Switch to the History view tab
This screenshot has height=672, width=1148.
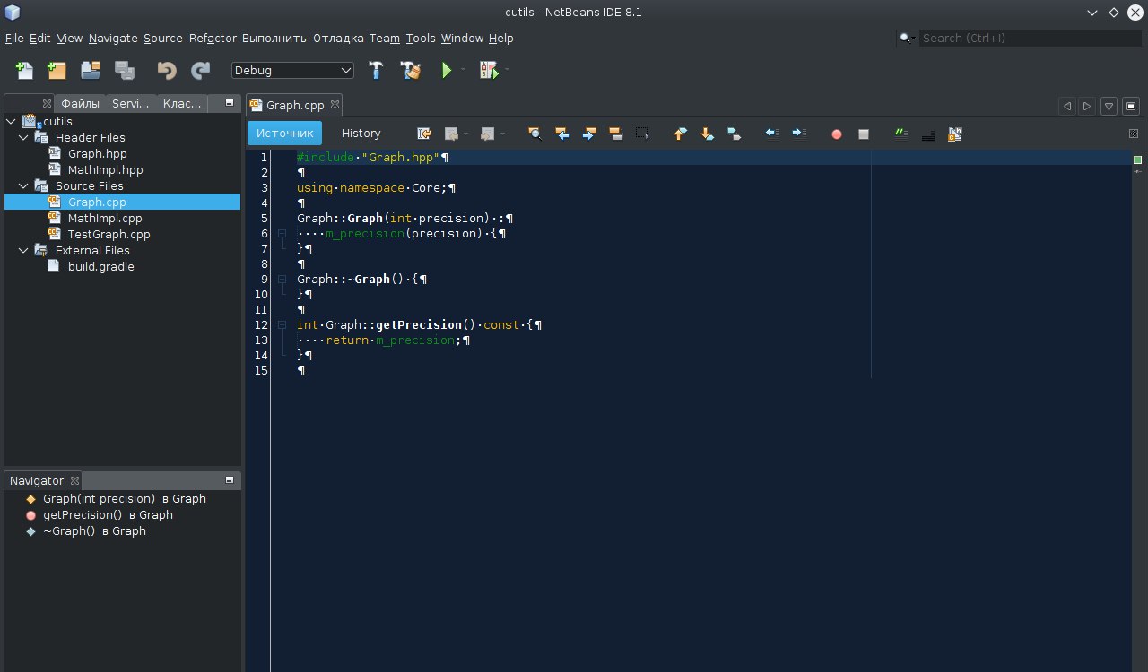(x=361, y=134)
